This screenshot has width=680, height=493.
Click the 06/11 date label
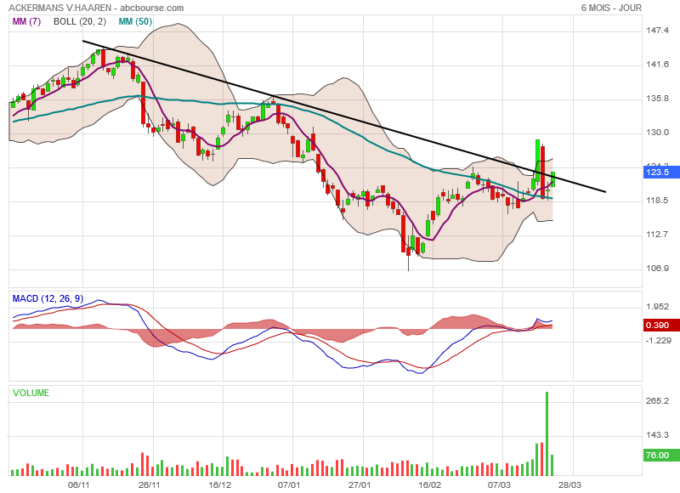point(78,484)
